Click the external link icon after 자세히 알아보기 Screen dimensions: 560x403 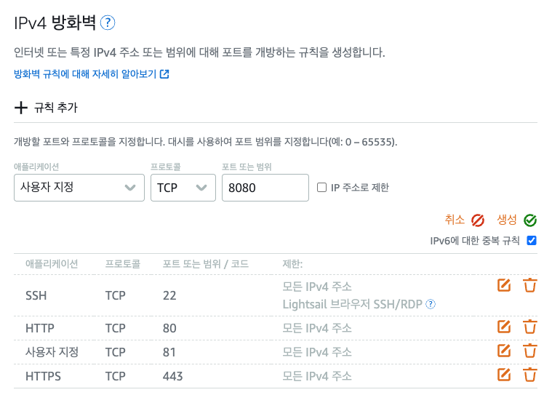pos(164,74)
